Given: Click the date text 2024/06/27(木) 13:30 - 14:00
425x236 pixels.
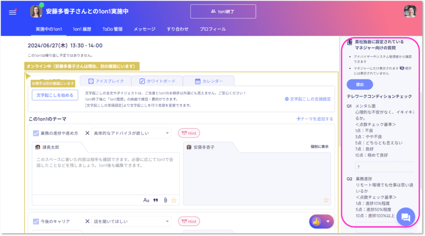Looking at the screenshot, I should pyautogui.click(x=65, y=46).
